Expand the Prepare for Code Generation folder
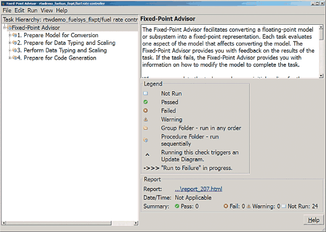This screenshot has height=232, width=326. pos(10,58)
